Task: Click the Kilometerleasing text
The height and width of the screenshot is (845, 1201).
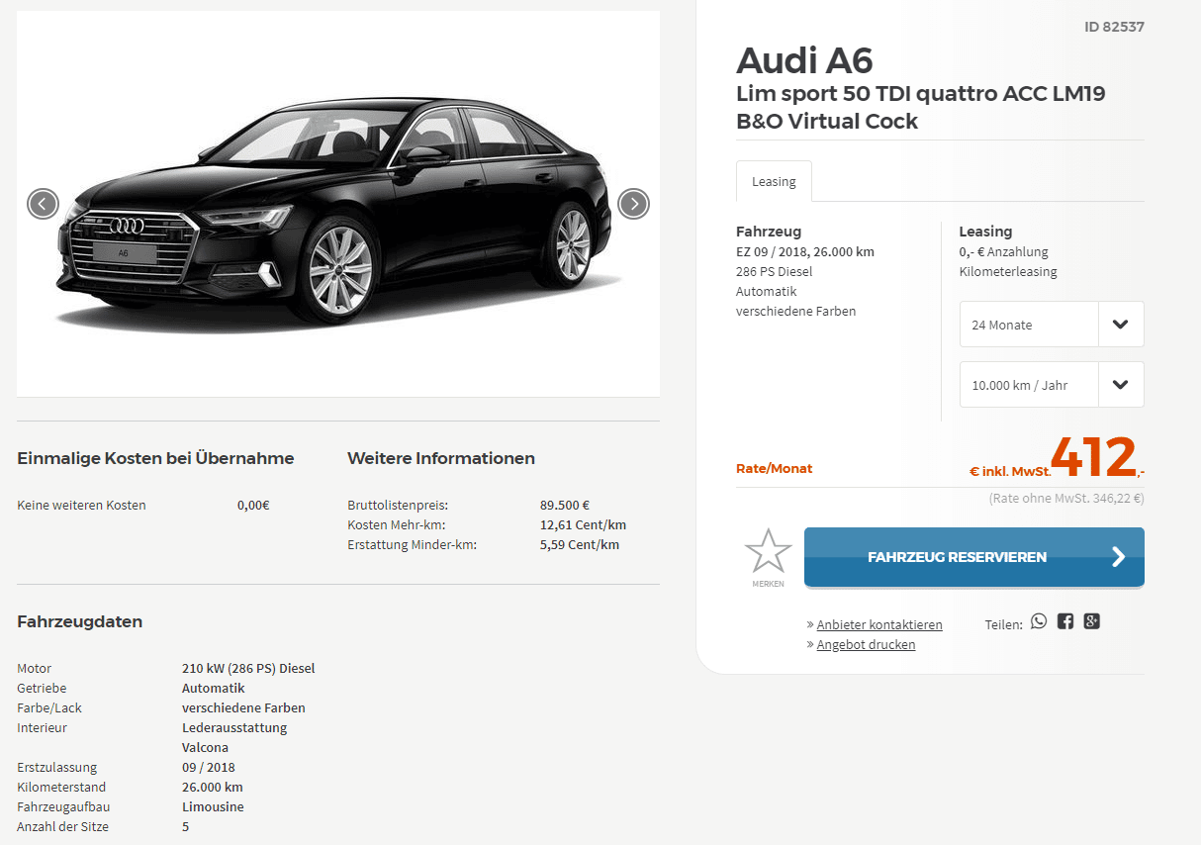Action: click(x=1008, y=271)
